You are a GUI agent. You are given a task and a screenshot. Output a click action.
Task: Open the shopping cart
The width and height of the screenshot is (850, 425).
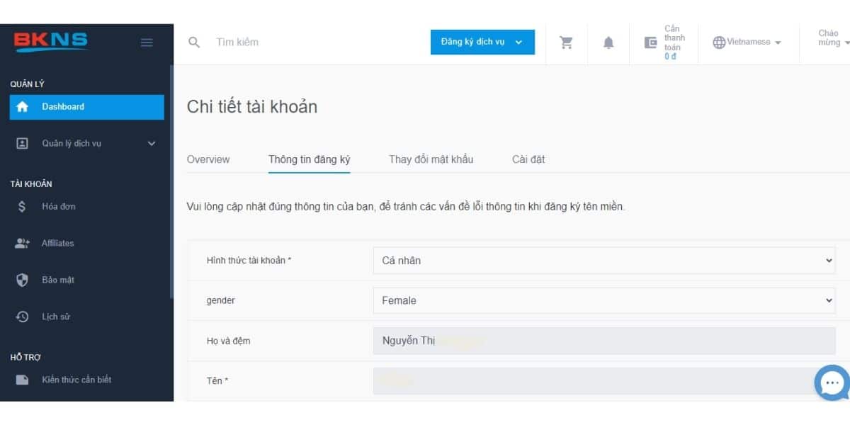click(567, 42)
